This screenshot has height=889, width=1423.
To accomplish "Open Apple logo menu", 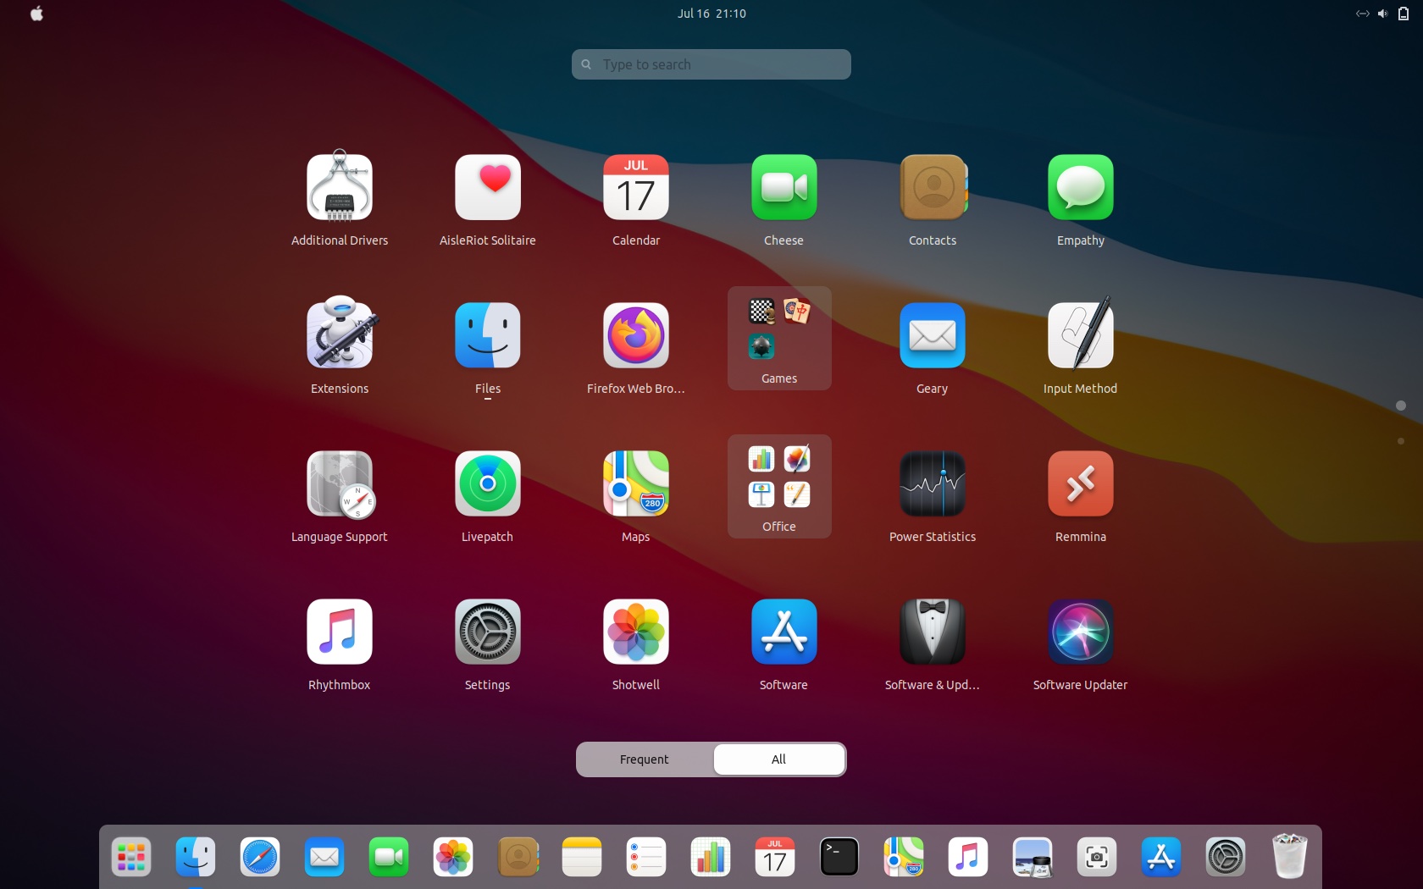I will pyautogui.click(x=36, y=14).
